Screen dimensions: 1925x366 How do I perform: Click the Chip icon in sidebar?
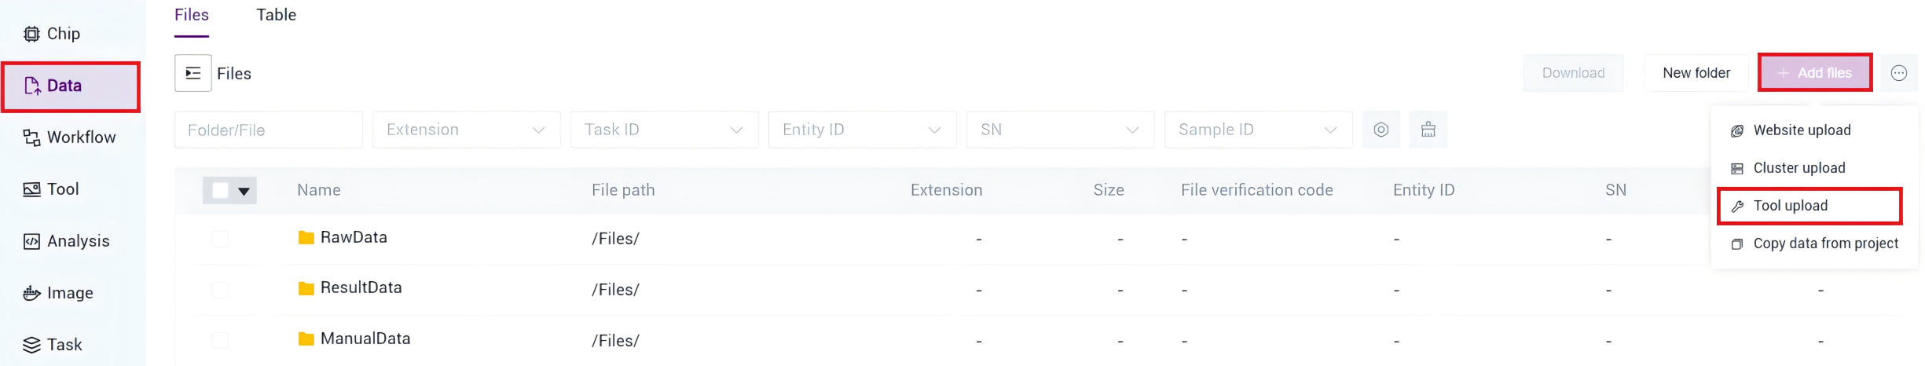[x=31, y=34]
